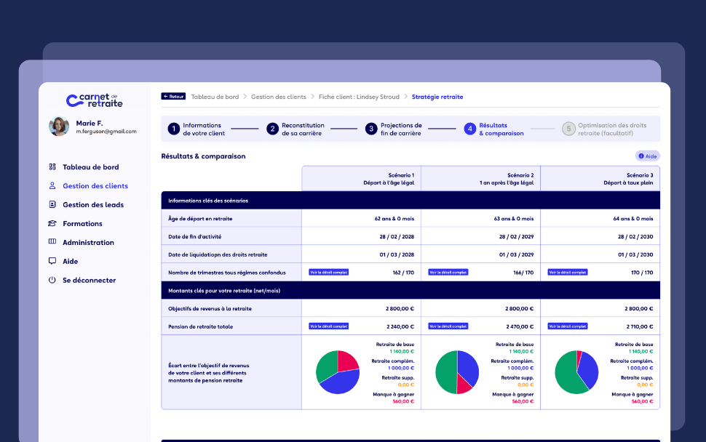Screen dimensions: 706x442
Task: Open the Gestion des leads contact icon
Action: [x=52, y=204]
